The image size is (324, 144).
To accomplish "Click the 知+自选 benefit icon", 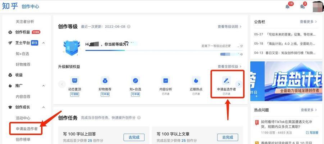I will (135, 81).
